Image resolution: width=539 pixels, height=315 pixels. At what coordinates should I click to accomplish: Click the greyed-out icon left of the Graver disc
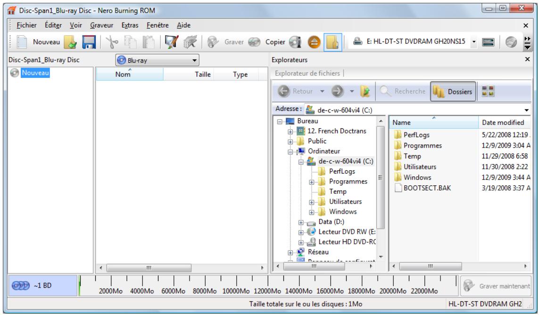tap(190, 42)
